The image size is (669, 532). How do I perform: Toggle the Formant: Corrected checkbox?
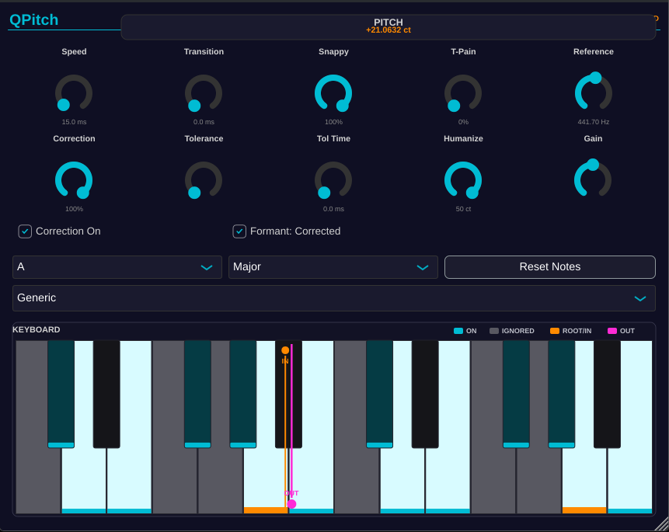239,231
